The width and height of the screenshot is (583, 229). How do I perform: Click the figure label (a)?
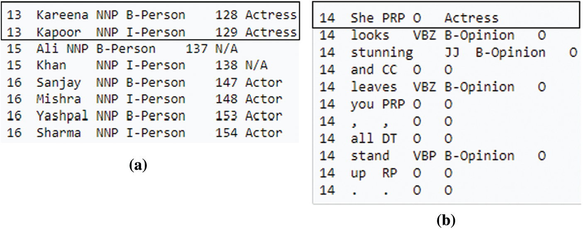click(x=138, y=166)
